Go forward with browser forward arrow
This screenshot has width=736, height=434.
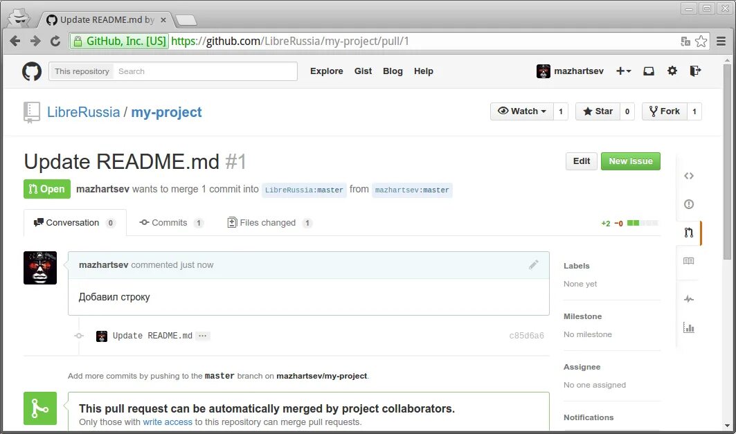tap(35, 42)
